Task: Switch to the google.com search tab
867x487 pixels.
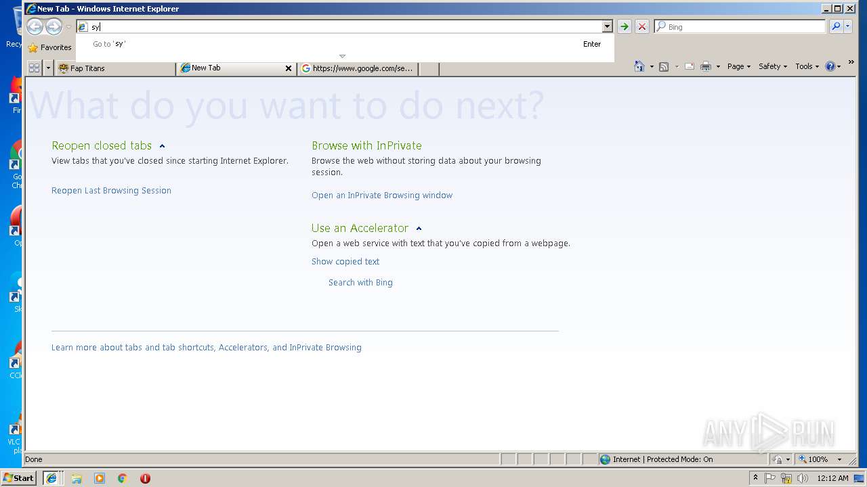Action: 358,68
